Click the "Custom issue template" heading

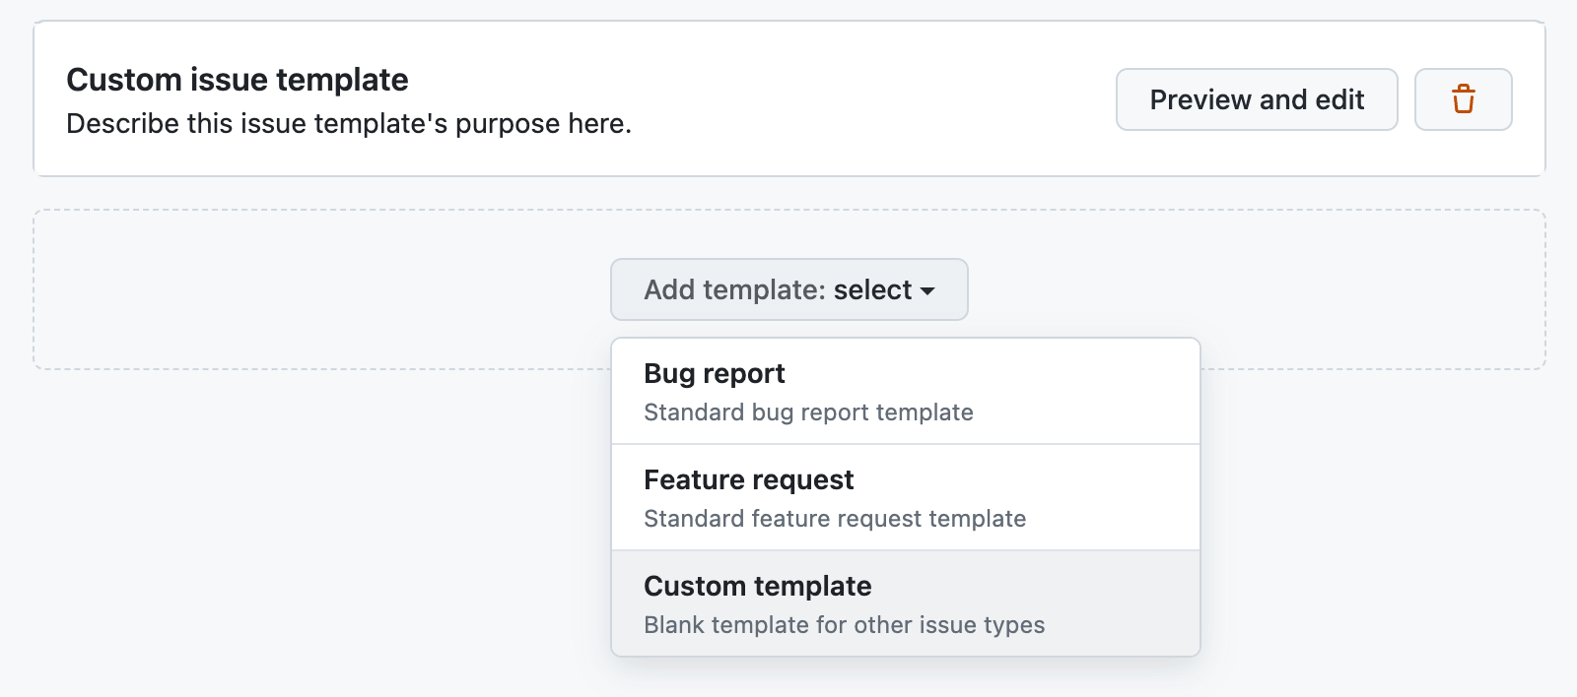(x=237, y=80)
